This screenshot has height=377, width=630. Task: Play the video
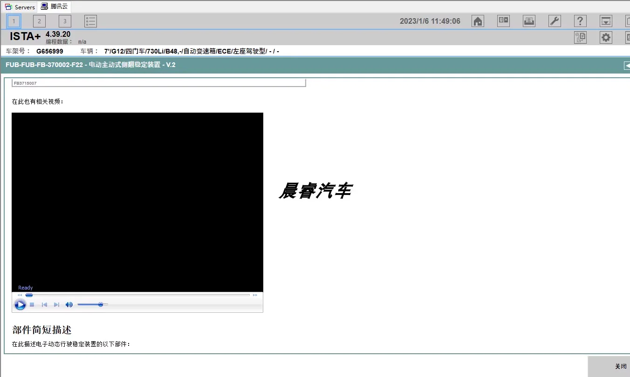[x=20, y=305]
